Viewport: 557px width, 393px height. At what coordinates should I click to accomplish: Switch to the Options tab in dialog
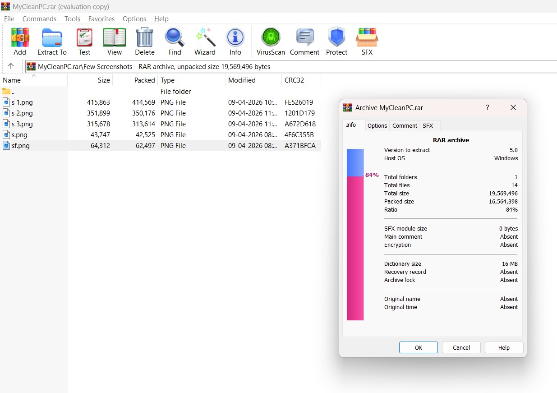coord(377,126)
